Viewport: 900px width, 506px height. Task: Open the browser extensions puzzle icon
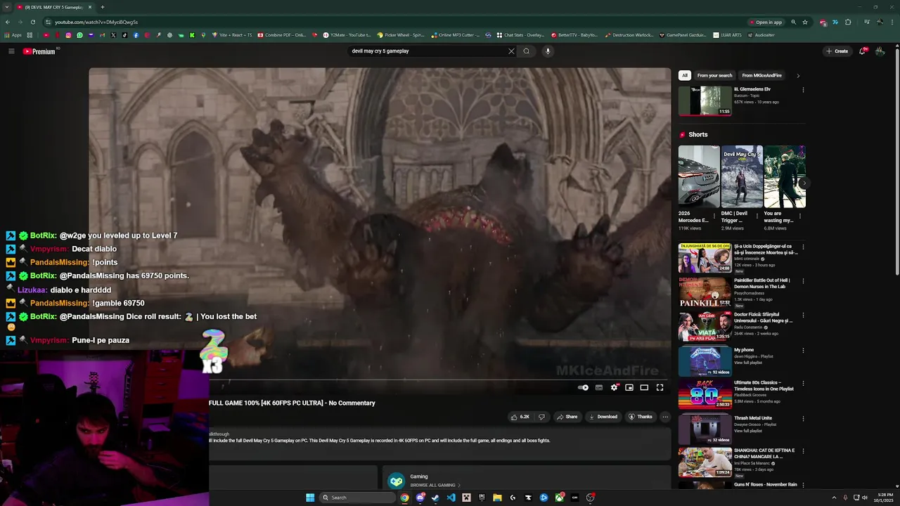[x=847, y=22]
